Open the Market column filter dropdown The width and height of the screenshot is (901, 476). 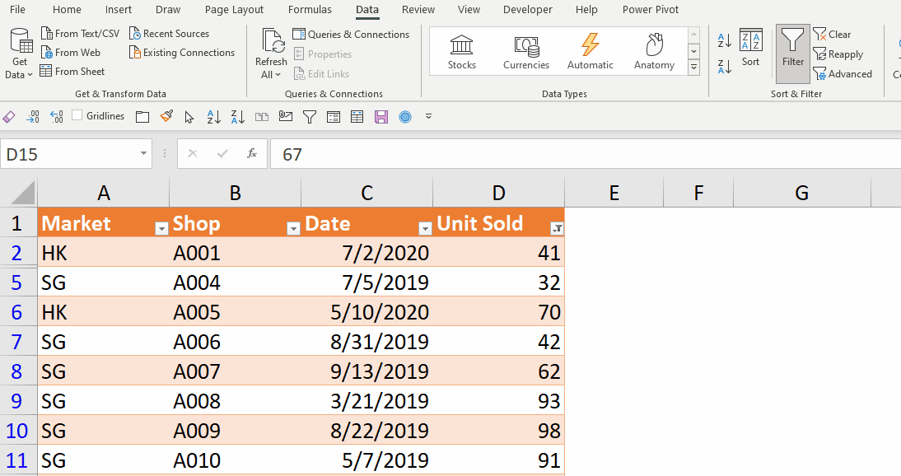click(161, 227)
